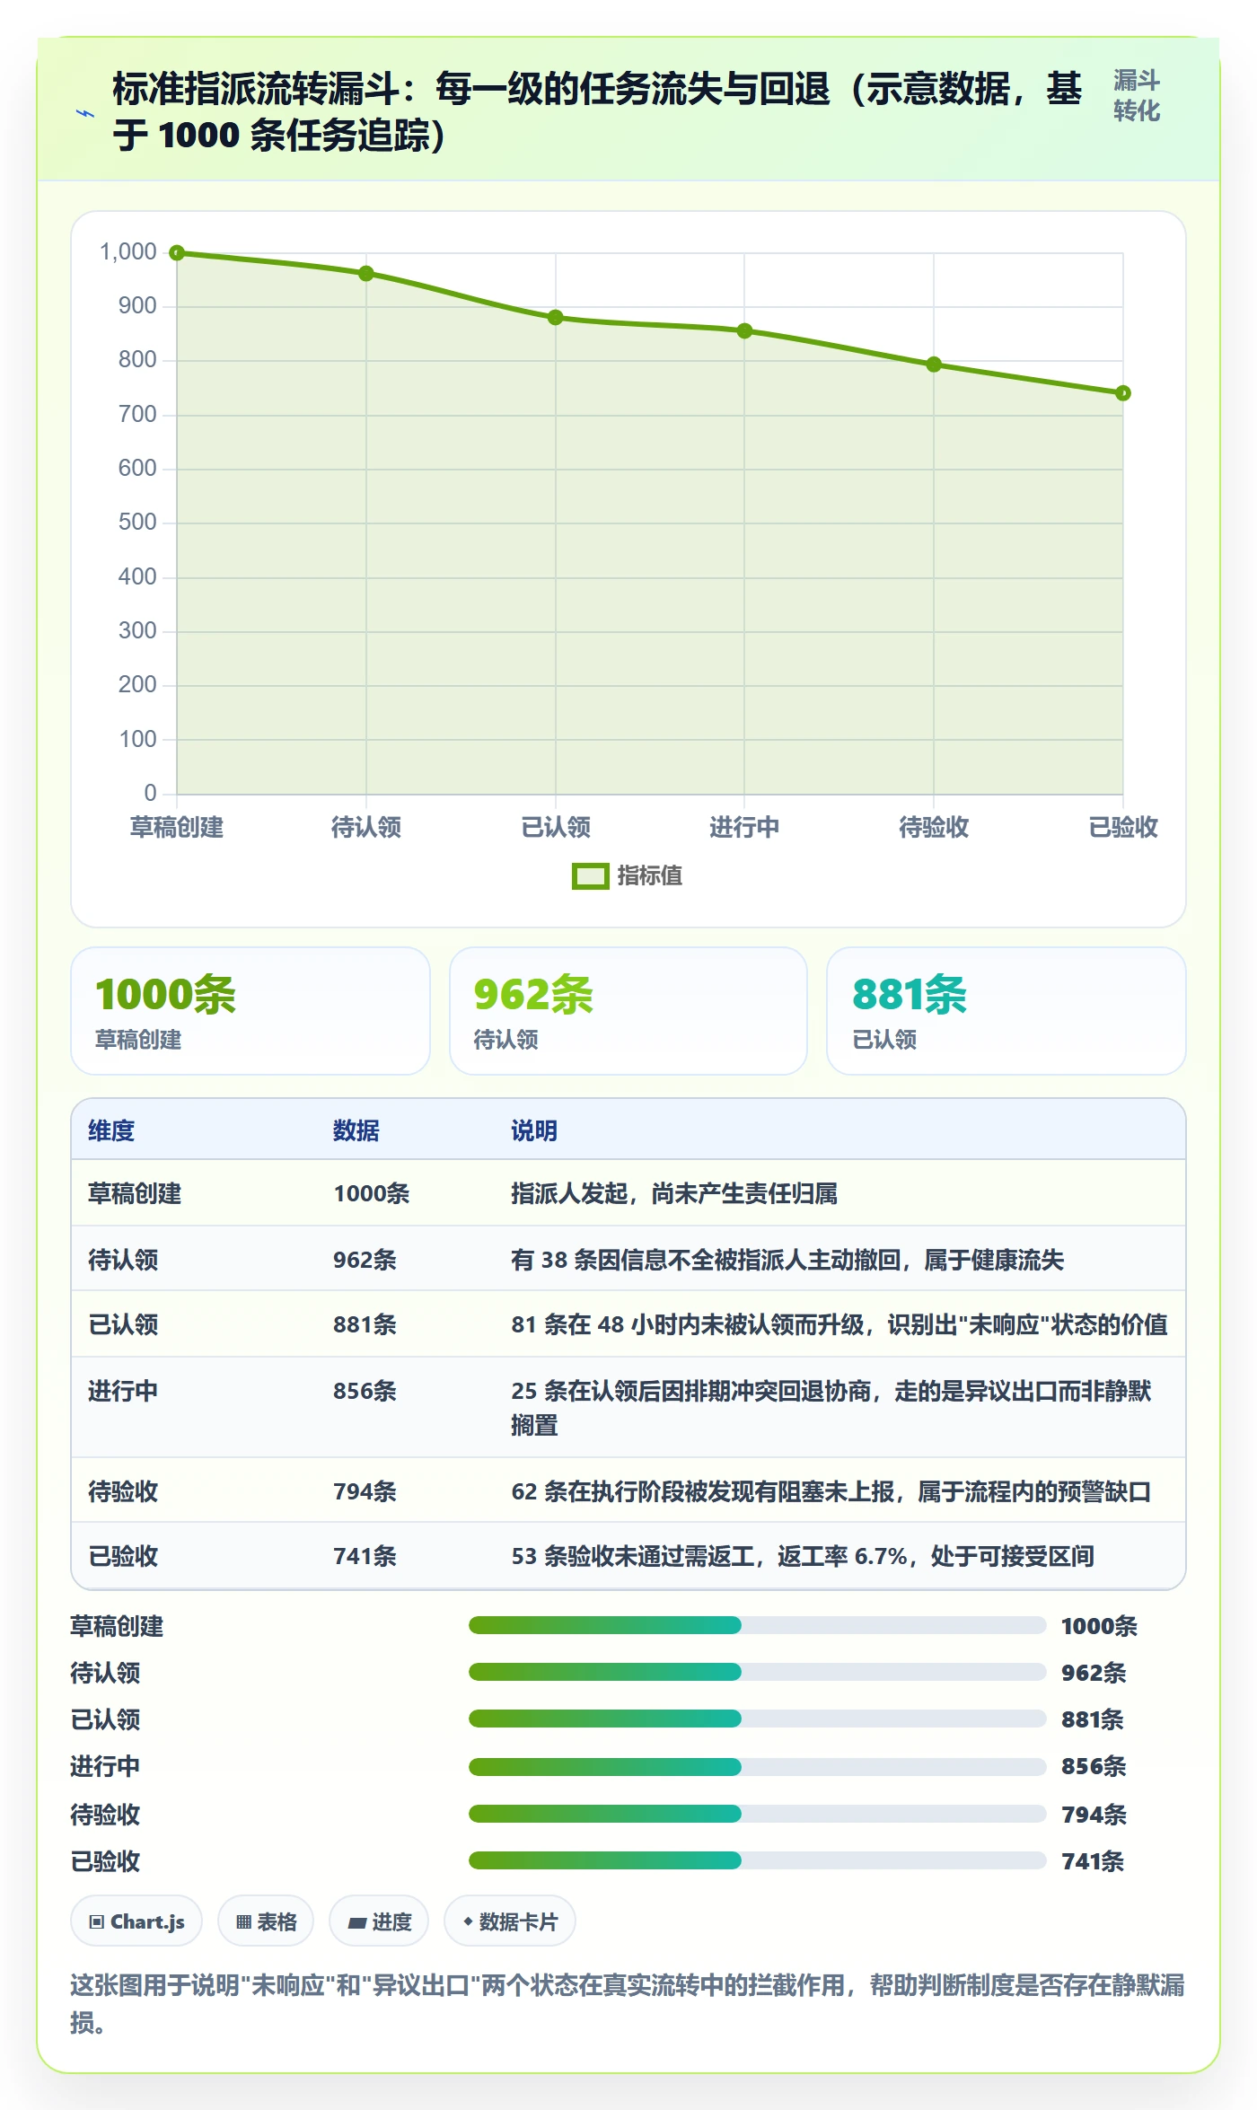Click the 漏斗转化 badge in the header

[1137, 96]
